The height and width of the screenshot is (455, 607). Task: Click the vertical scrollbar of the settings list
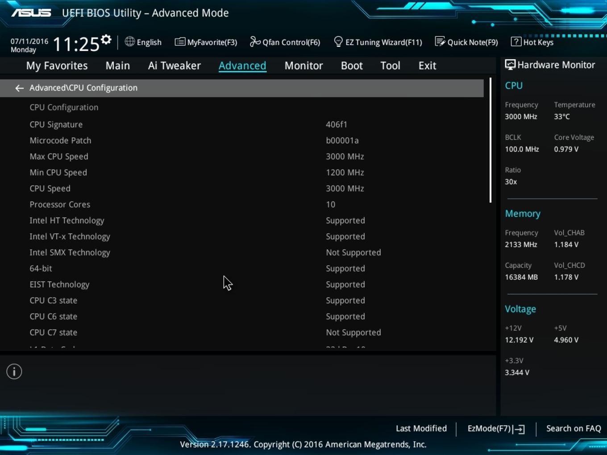(491, 141)
